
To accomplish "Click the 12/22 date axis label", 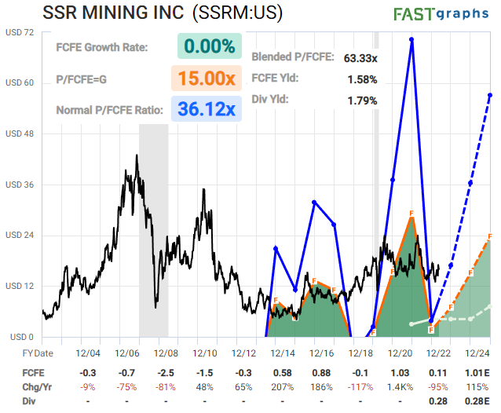I will pyautogui.click(x=439, y=353).
